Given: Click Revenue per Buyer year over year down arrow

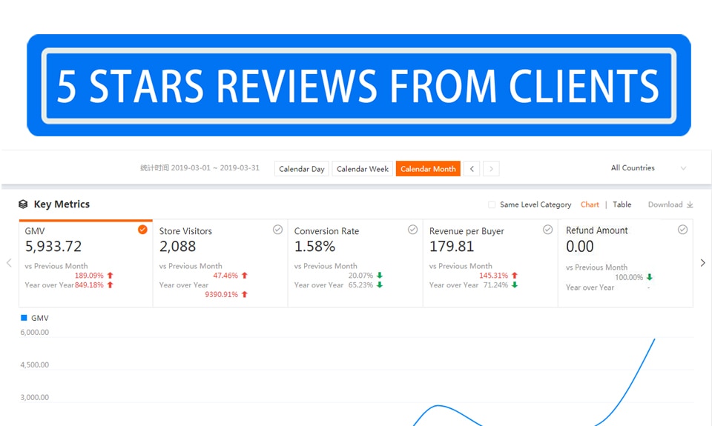Looking at the screenshot, I should [515, 285].
